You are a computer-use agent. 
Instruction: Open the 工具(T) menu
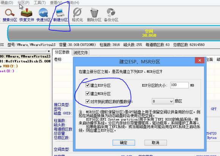click(39, 3)
